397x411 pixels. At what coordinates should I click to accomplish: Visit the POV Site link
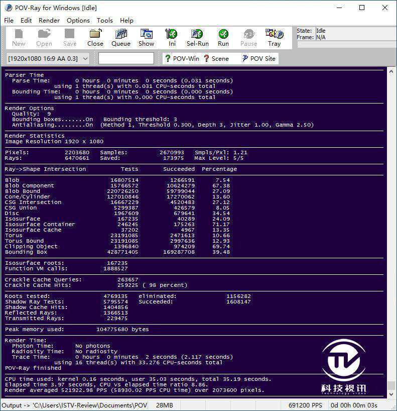point(259,59)
